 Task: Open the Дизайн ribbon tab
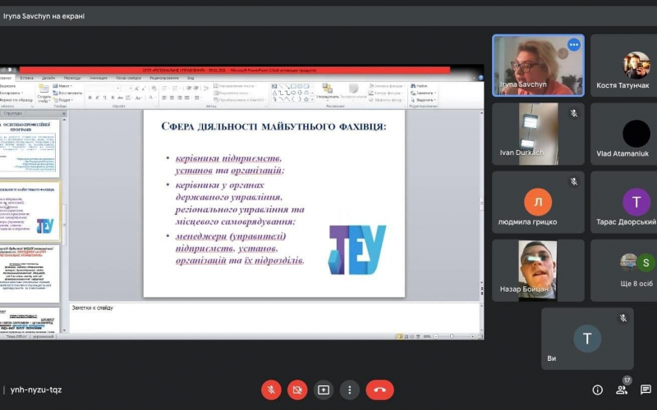coord(48,78)
